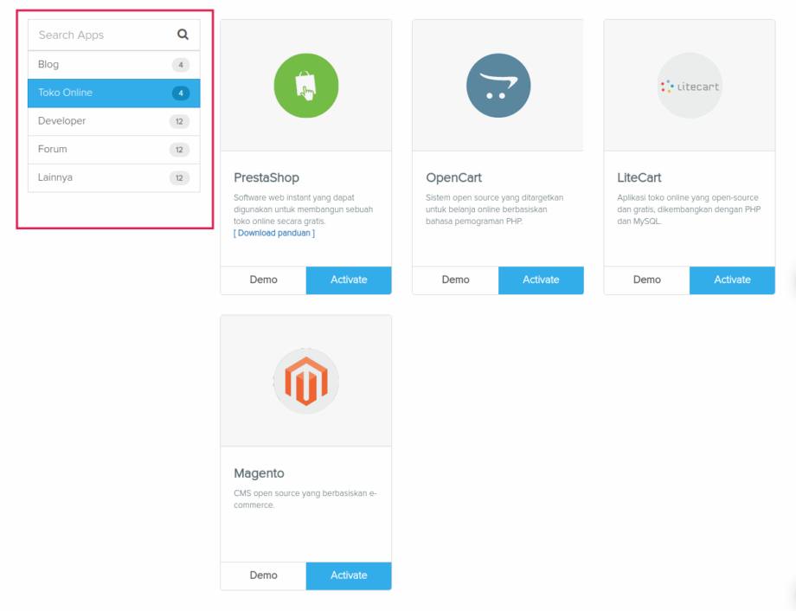
Task: Click the search magnifier icon
Action: tap(183, 35)
